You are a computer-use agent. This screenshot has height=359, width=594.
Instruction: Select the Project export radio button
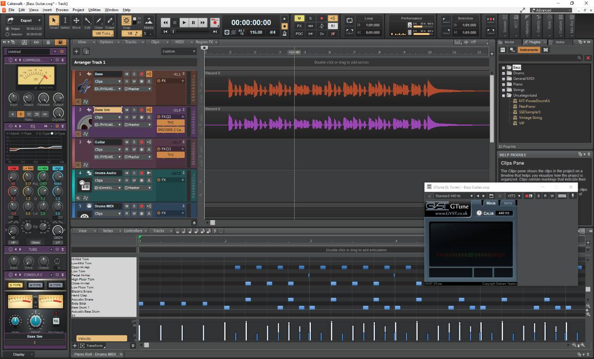7,29
